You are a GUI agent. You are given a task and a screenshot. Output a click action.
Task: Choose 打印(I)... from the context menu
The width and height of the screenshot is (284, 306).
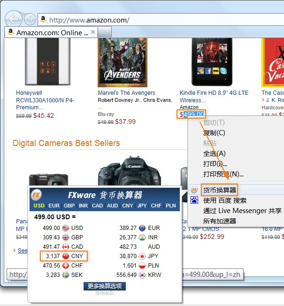[x=215, y=164]
